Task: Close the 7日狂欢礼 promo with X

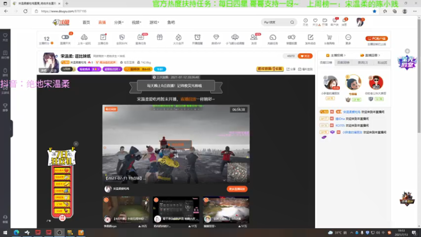Action: [76, 144]
